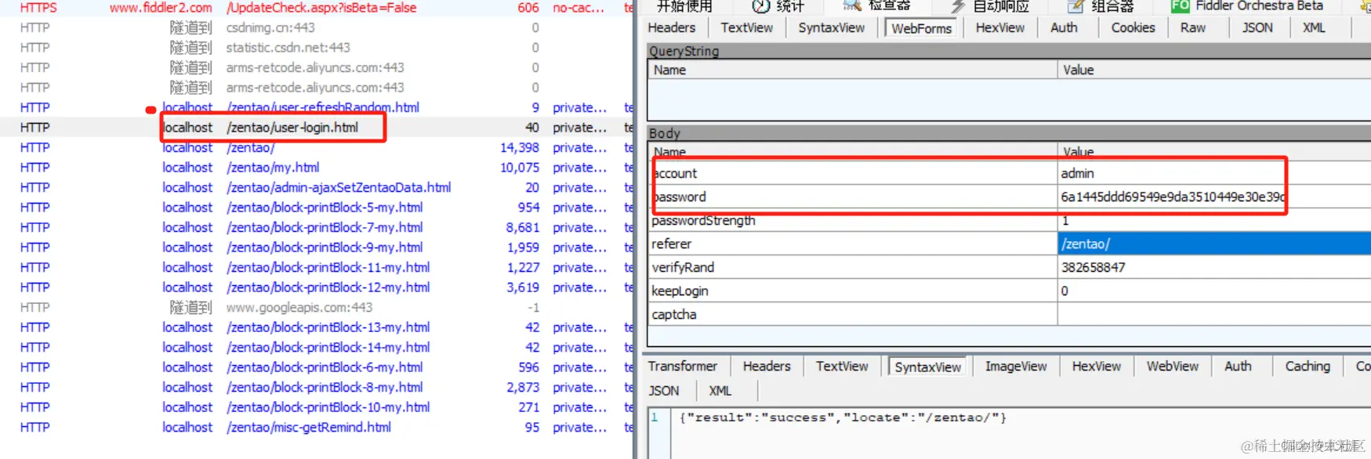Select the UpdateCheck.aspx?isBeta=False session
Image resolution: width=1371 pixels, height=459 pixels.
coord(317,7)
